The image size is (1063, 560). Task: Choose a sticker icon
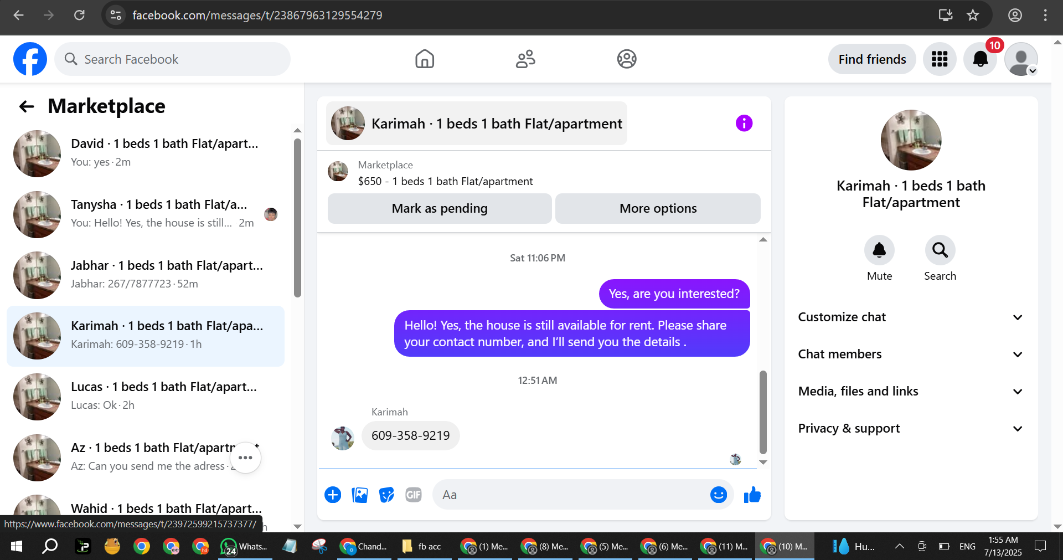point(386,495)
